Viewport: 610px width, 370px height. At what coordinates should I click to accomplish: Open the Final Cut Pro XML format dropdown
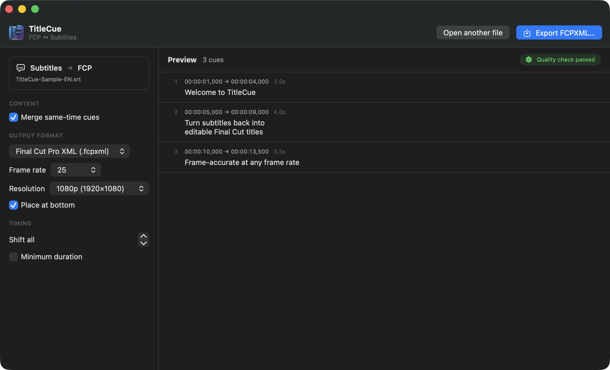click(69, 151)
